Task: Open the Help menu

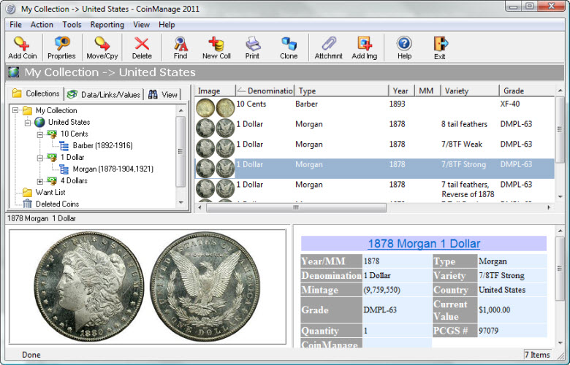Action: click(x=167, y=25)
